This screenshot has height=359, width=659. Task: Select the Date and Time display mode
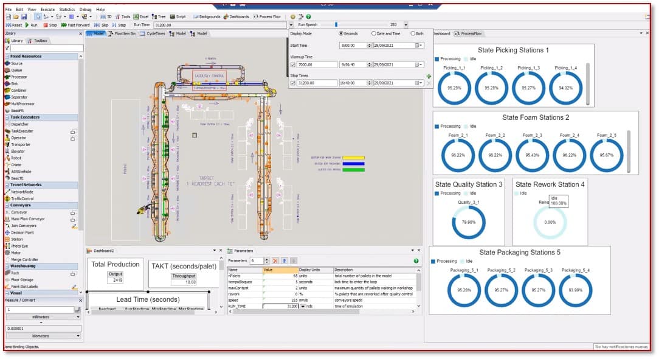click(386, 33)
